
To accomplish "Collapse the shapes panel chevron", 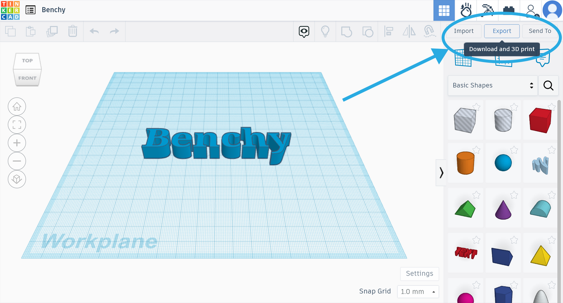I will click(441, 173).
